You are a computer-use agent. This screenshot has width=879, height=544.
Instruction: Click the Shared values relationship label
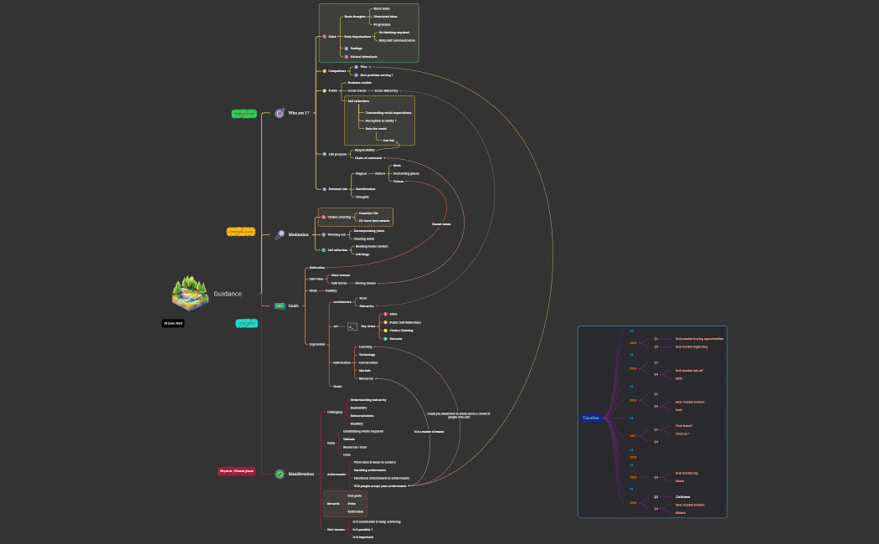click(x=441, y=224)
